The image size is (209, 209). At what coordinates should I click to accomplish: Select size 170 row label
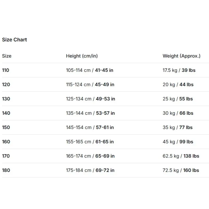point(6,156)
